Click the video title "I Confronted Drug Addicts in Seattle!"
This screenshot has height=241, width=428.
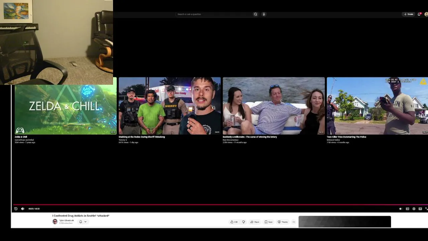[x=81, y=216]
